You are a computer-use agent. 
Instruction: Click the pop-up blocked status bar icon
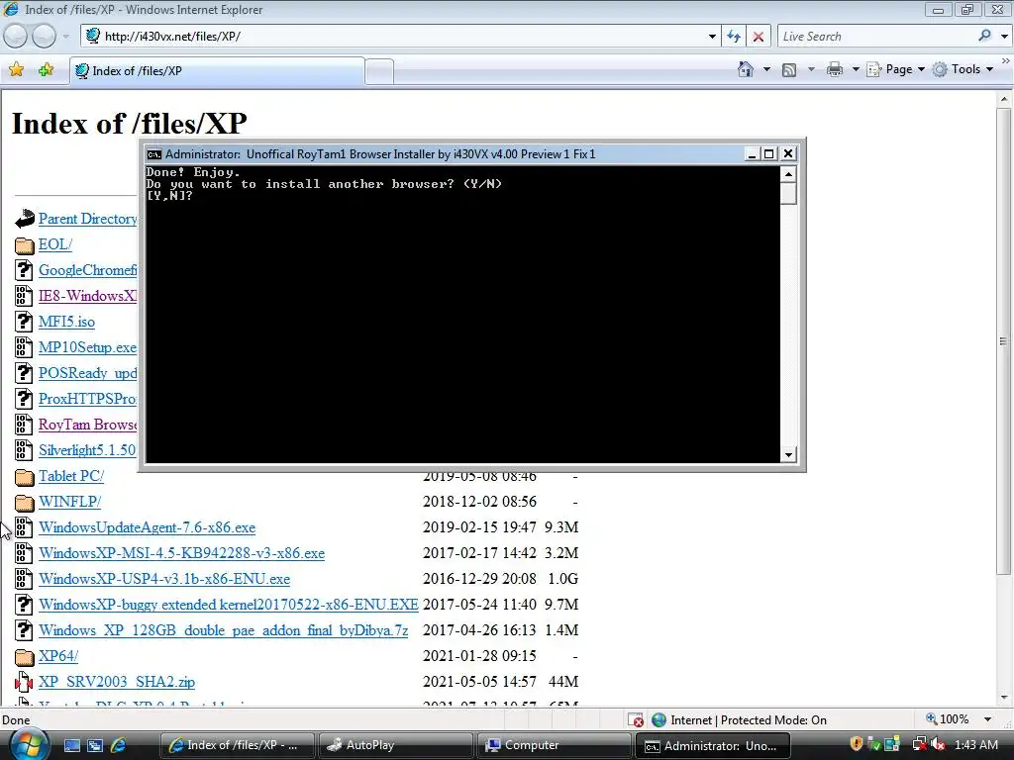[x=635, y=720]
